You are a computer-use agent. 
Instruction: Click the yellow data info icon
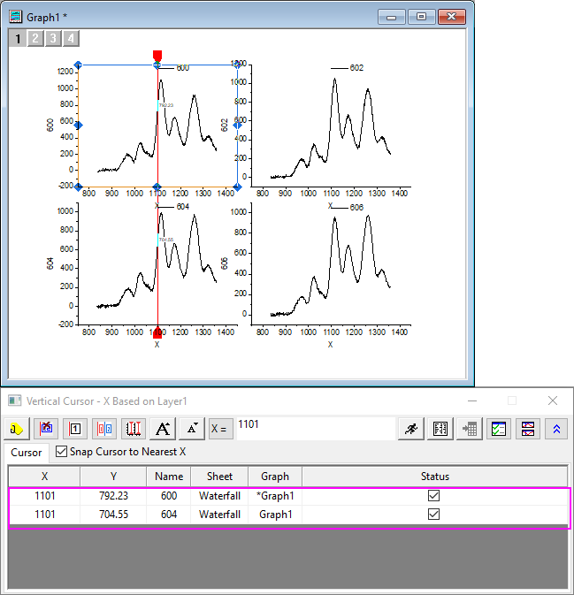pyautogui.click(x=18, y=429)
